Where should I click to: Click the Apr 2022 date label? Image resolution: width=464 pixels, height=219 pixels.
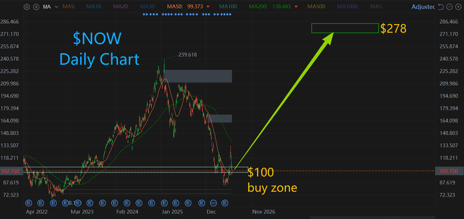pyautogui.click(x=36, y=212)
